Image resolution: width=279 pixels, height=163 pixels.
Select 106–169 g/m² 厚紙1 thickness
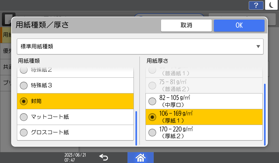(x=204, y=117)
